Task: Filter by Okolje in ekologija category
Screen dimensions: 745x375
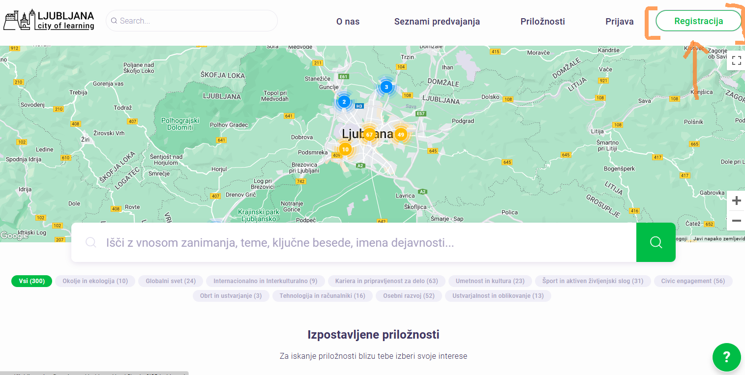Action: [95, 281]
